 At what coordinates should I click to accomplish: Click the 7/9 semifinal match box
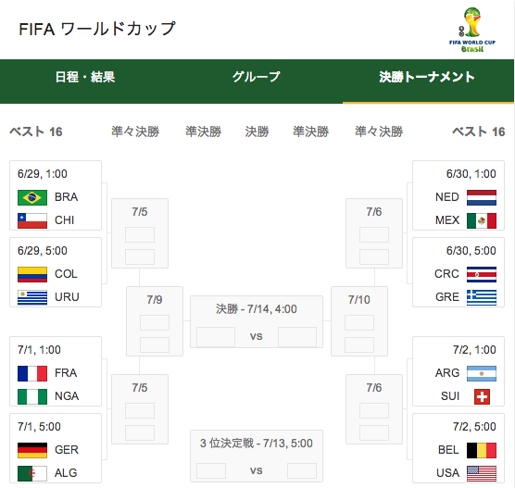coord(155,321)
